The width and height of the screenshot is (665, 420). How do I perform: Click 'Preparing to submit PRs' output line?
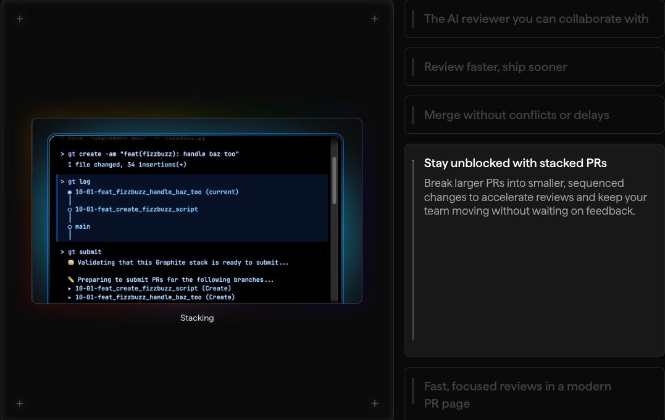pyautogui.click(x=170, y=280)
